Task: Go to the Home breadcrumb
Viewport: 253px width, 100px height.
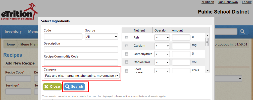Action: 10,44
